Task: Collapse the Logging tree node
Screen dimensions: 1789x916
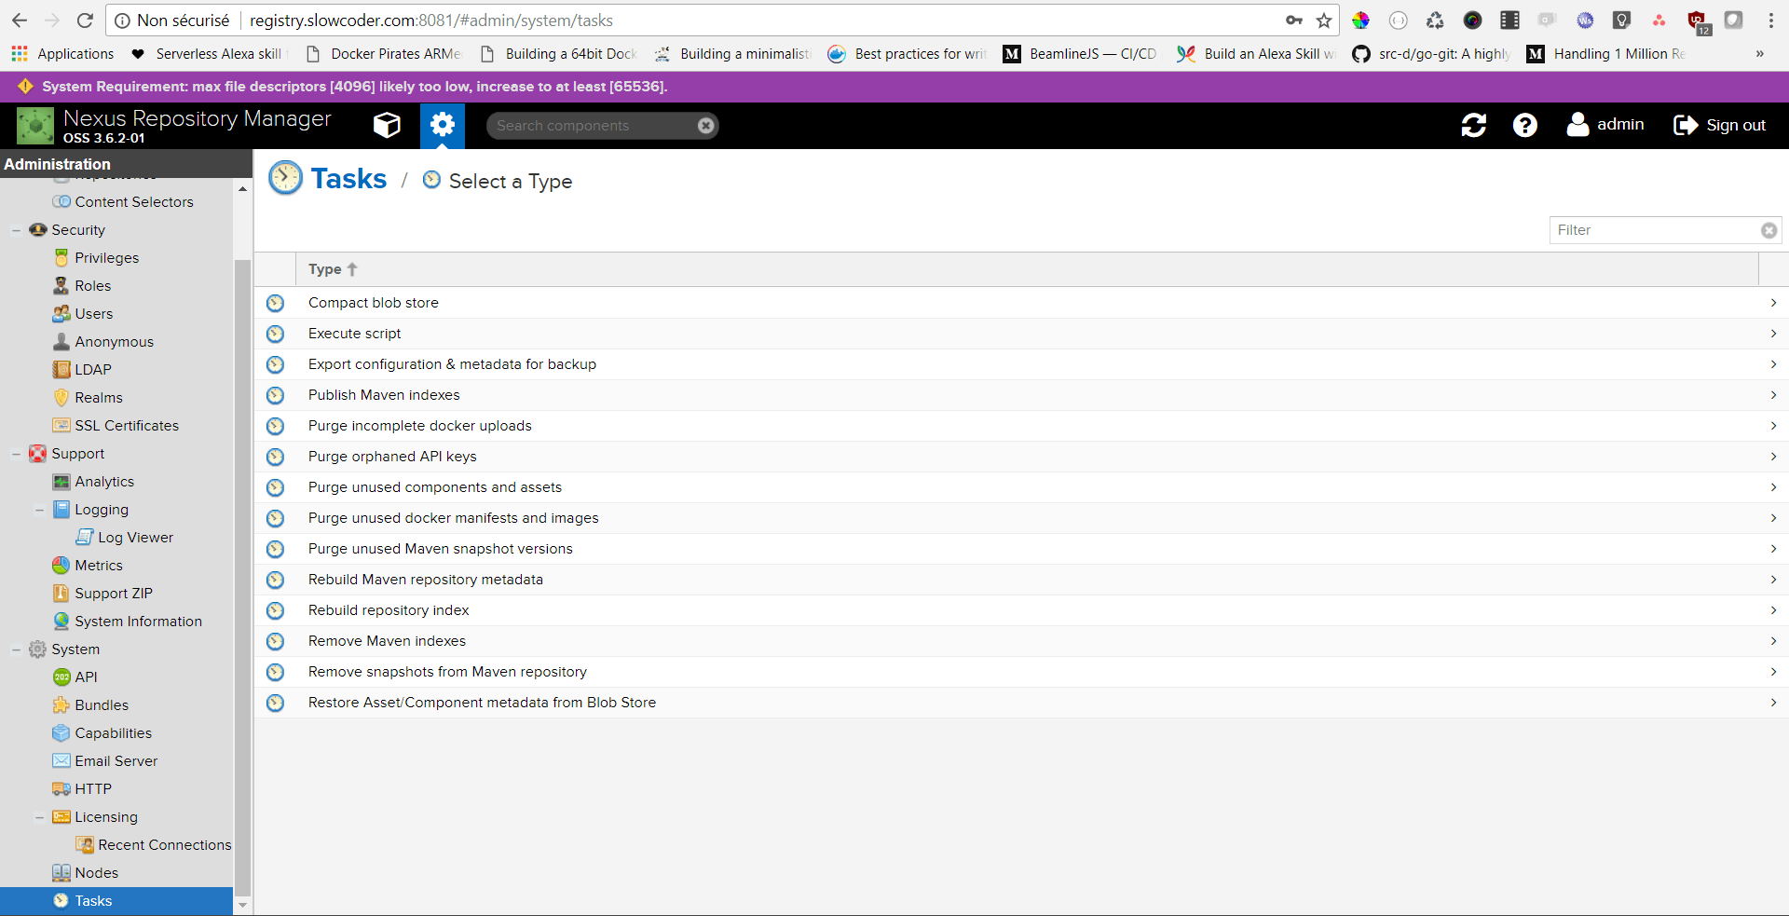Action: coord(39,510)
